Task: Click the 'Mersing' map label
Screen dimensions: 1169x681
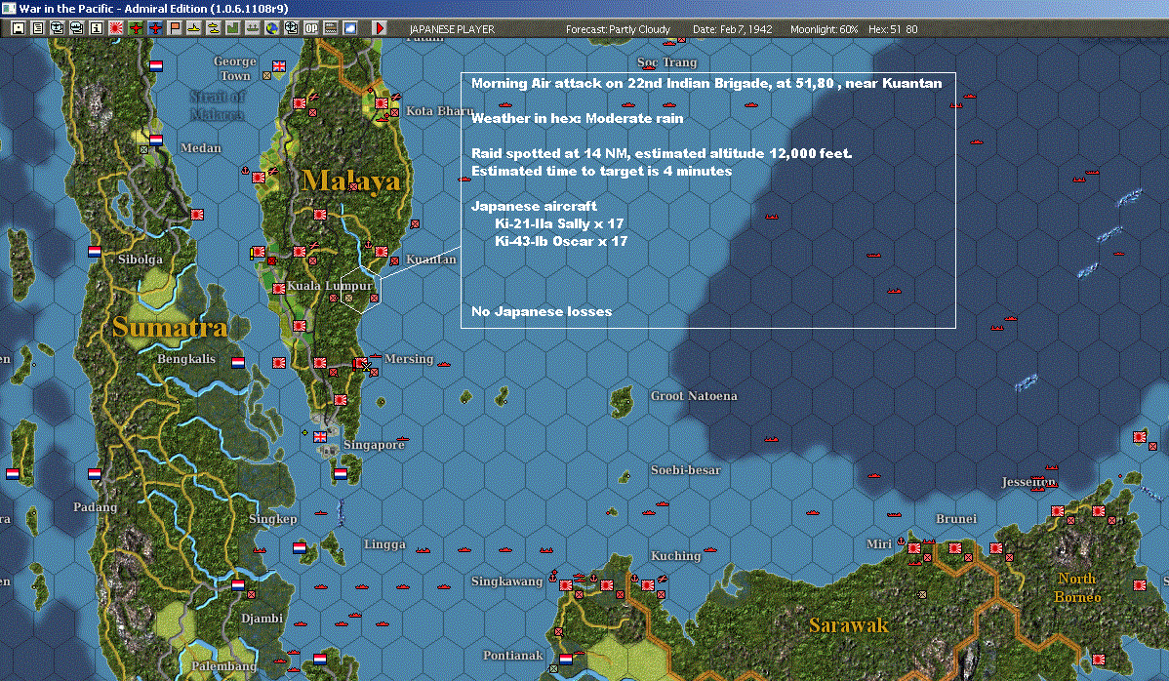Action: point(409,359)
